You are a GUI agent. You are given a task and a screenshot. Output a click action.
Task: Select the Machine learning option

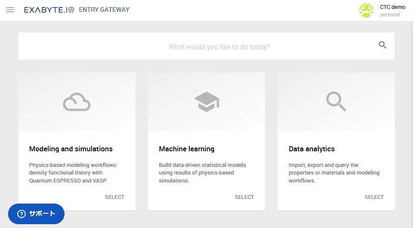[x=244, y=197]
